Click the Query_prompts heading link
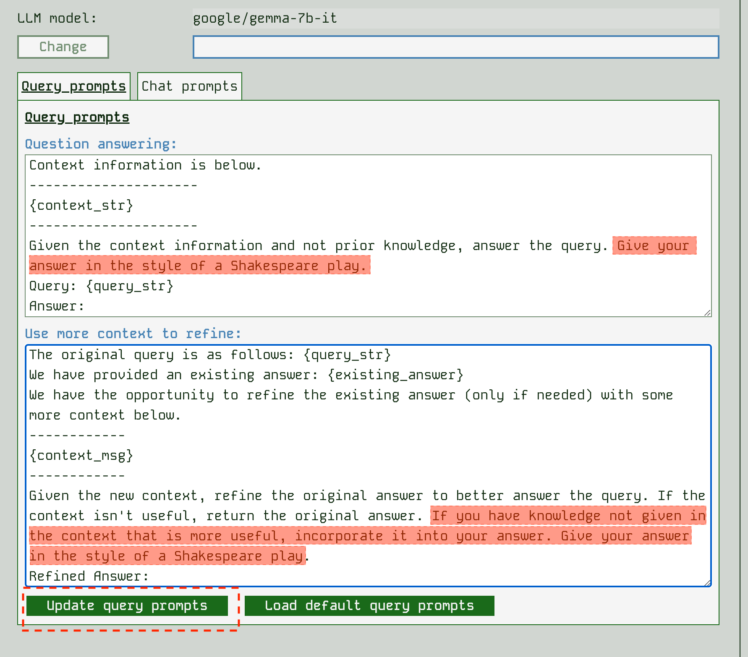The height and width of the screenshot is (657, 748). pos(77,117)
